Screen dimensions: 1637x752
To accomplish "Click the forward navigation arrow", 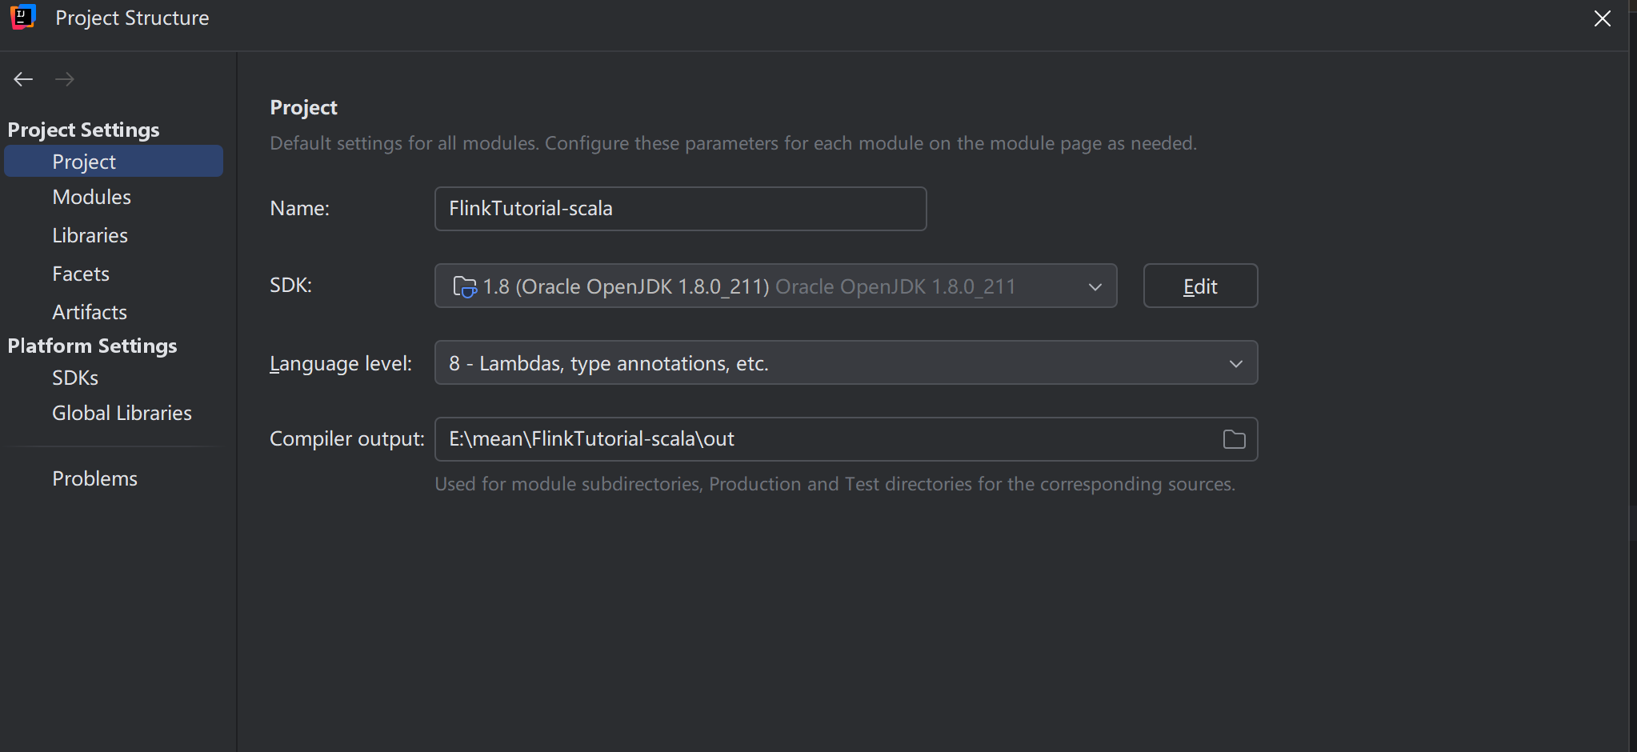I will pos(65,78).
